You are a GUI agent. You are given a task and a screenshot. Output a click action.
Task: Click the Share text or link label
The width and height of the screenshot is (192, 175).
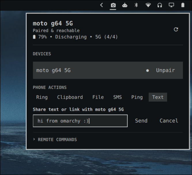(78, 109)
